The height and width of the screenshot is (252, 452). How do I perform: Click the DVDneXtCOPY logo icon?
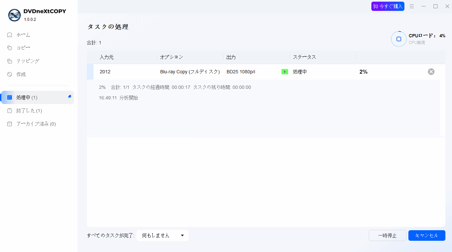tap(15, 15)
